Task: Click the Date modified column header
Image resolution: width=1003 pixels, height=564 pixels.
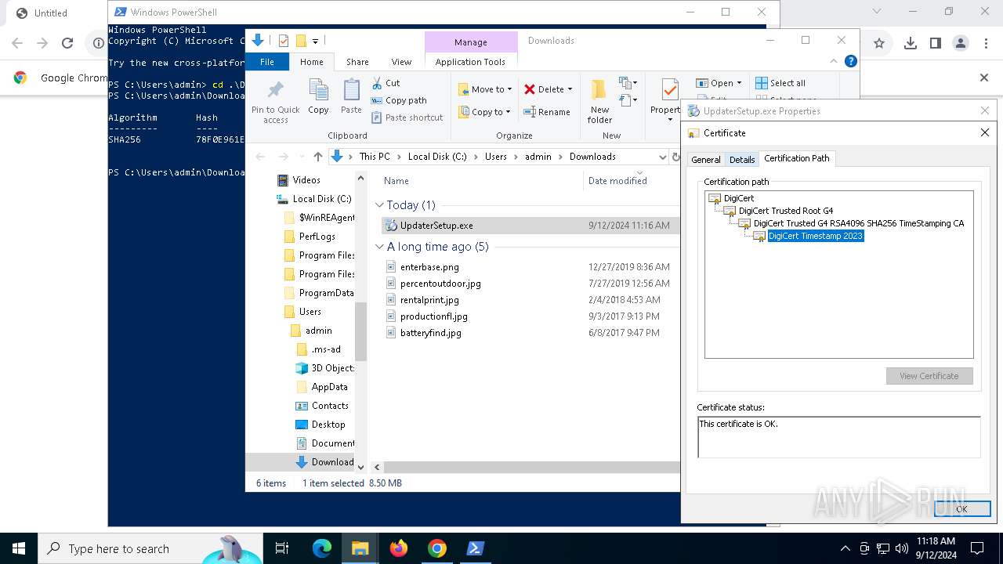Action: (x=617, y=181)
